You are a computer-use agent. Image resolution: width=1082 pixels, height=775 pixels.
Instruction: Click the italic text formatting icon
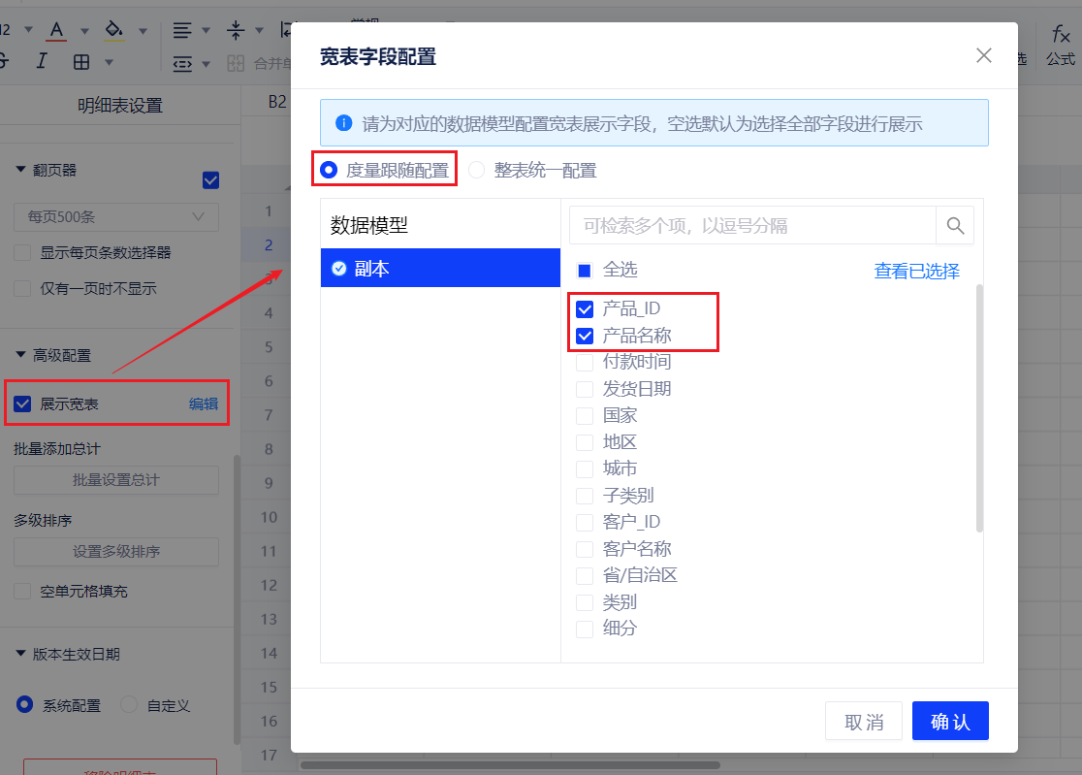(x=42, y=62)
